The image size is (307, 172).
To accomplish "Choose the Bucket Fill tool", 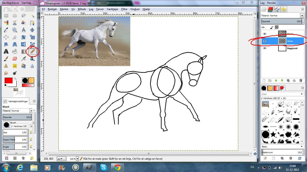I will (x=15, y=51).
